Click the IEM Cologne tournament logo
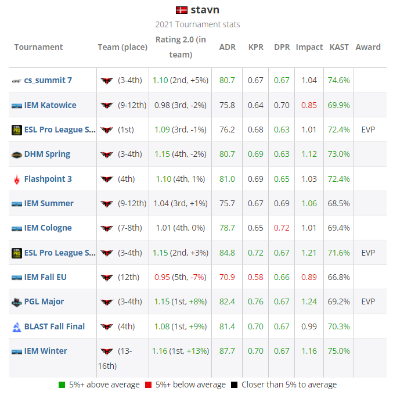Screen dimensions: 393x395 [17, 228]
